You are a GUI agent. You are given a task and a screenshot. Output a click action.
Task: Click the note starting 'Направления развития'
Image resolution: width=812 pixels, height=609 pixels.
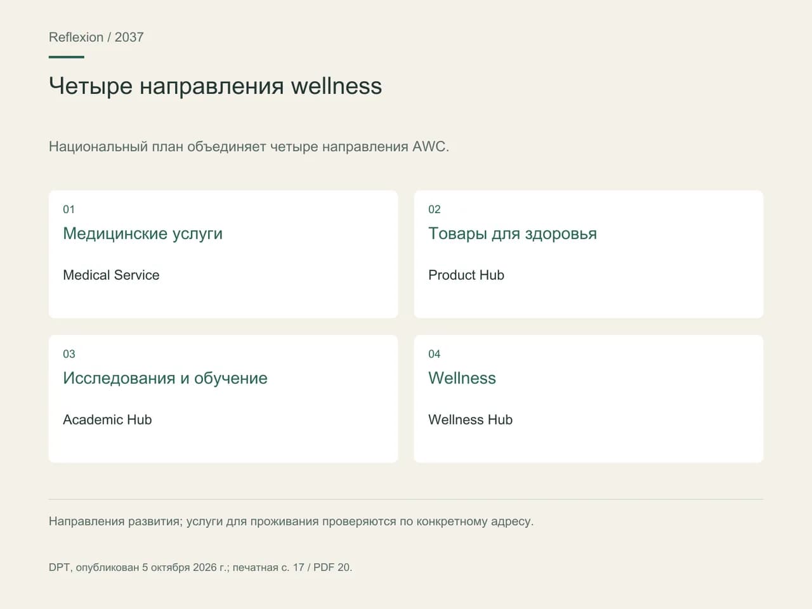coord(291,521)
